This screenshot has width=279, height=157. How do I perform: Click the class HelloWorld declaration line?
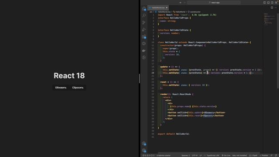[x=204, y=42]
